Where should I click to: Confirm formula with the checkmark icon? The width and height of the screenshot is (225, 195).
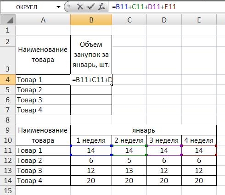point(90,7)
